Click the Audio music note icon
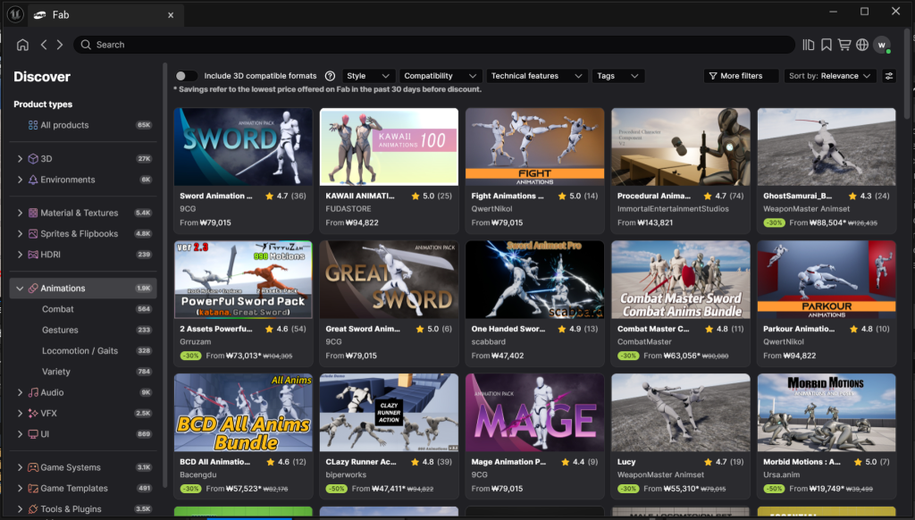 [x=33, y=392]
